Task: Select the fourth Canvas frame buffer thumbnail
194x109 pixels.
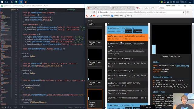Action: (95, 78)
